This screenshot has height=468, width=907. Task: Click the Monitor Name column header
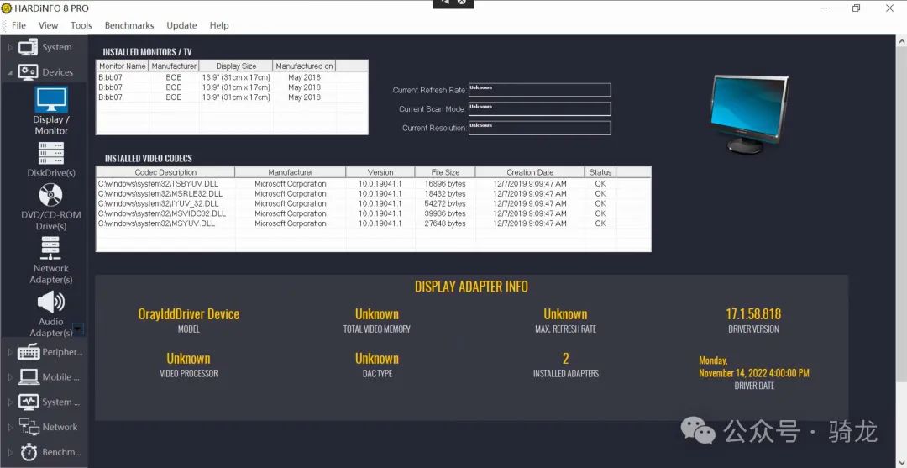[x=122, y=66]
